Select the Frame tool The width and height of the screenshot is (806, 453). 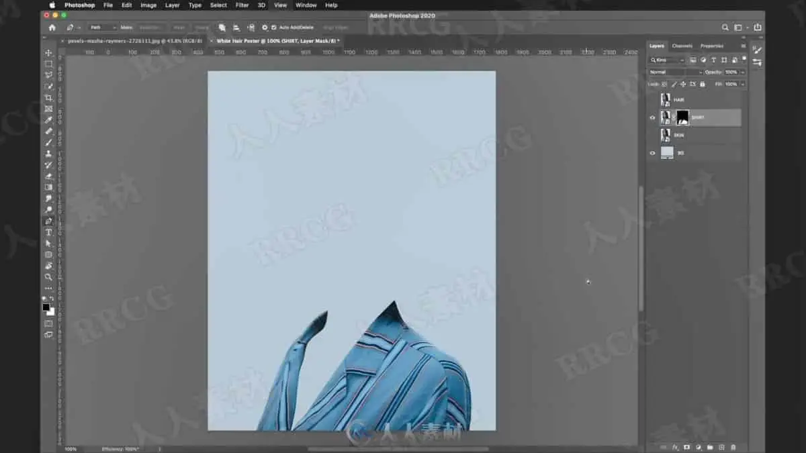(x=48, y=109)
